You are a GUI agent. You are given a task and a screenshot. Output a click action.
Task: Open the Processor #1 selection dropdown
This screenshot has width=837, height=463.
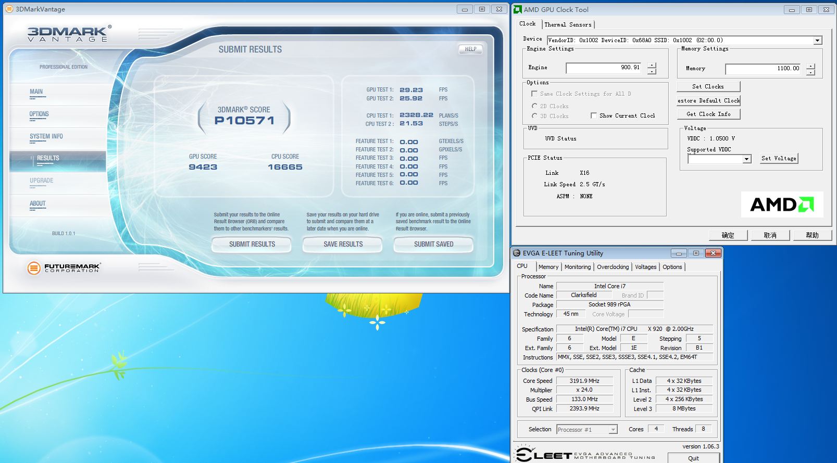(x=613, y=430)
